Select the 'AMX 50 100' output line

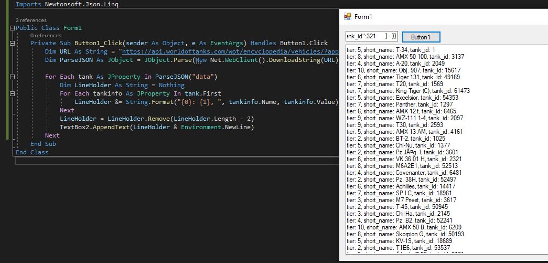[406, 57]
